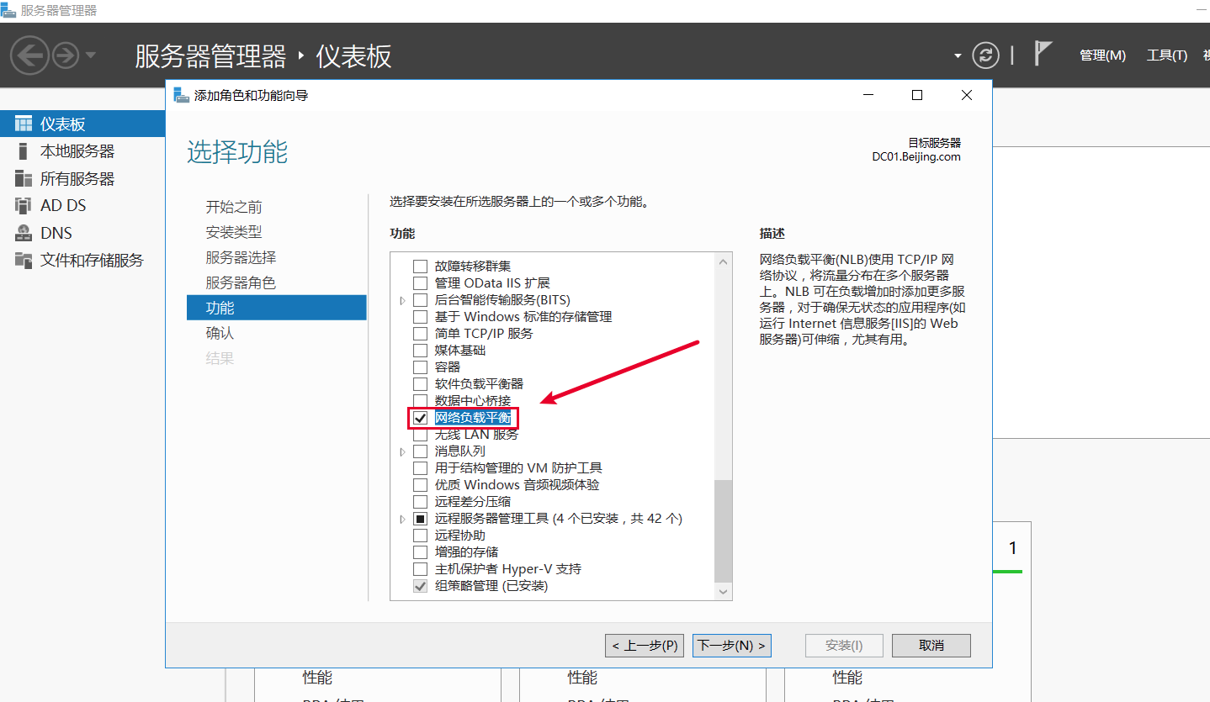Go to the 服务器角色 wizard step

pyautogui.click(x=241, y=283)
